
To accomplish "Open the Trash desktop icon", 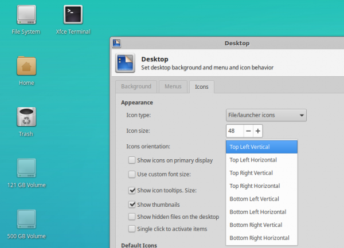I will (26, 117).
